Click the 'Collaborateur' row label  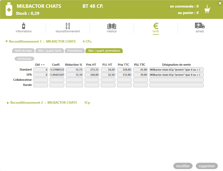(22, 80)
